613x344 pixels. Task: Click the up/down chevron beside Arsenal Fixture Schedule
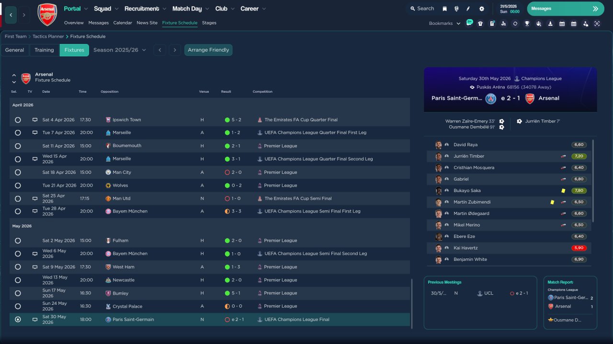tap(14, 78)
